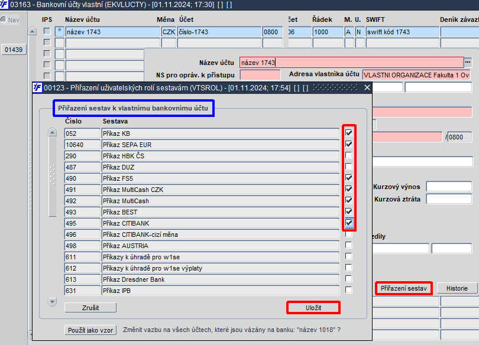Click number cell '631'
Image resolution: width=479 pixels, height=345 pixels.
(82, 291)
